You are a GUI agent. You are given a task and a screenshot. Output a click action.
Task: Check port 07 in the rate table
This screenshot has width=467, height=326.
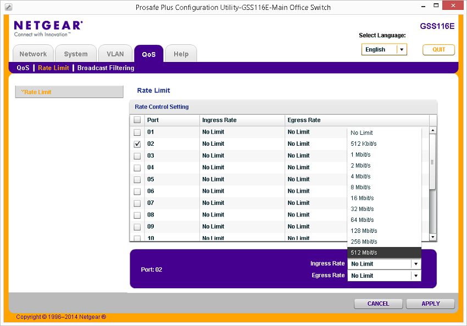pyautogui.click(x=137, y=203)
